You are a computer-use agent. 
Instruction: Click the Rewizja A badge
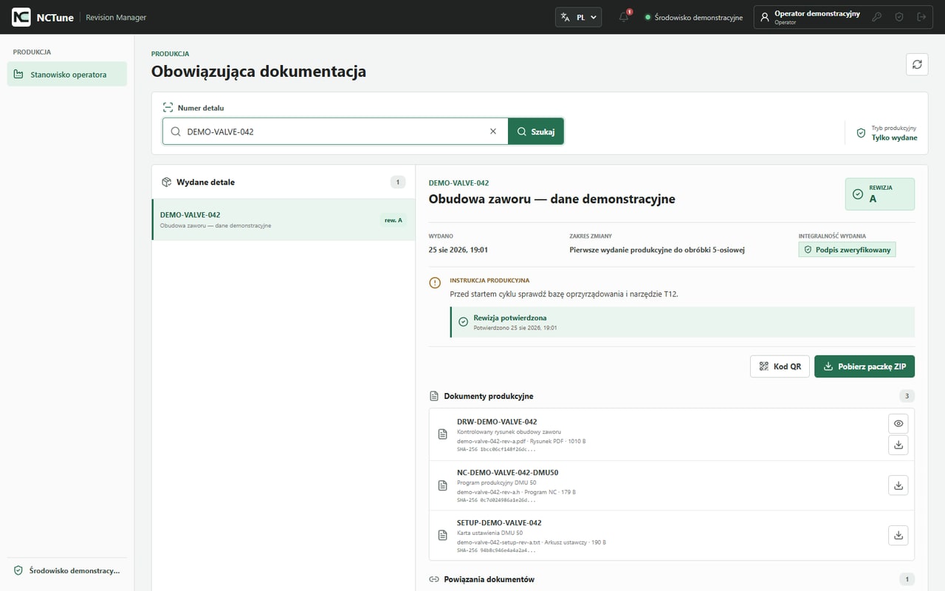879,194
